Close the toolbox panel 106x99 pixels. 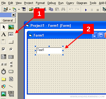pos(14,15)
